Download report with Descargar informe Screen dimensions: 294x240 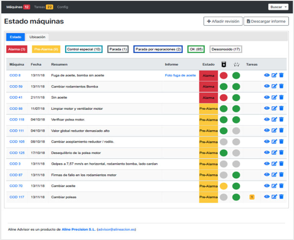tap(266, 21)
